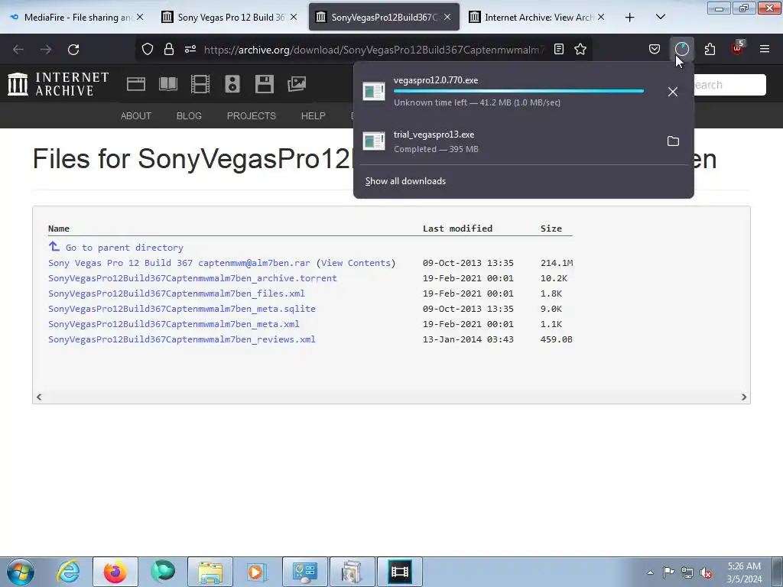Open the ABOUT menu item
The width and height of the screenshot is (783, 587).
coord(136,116)
